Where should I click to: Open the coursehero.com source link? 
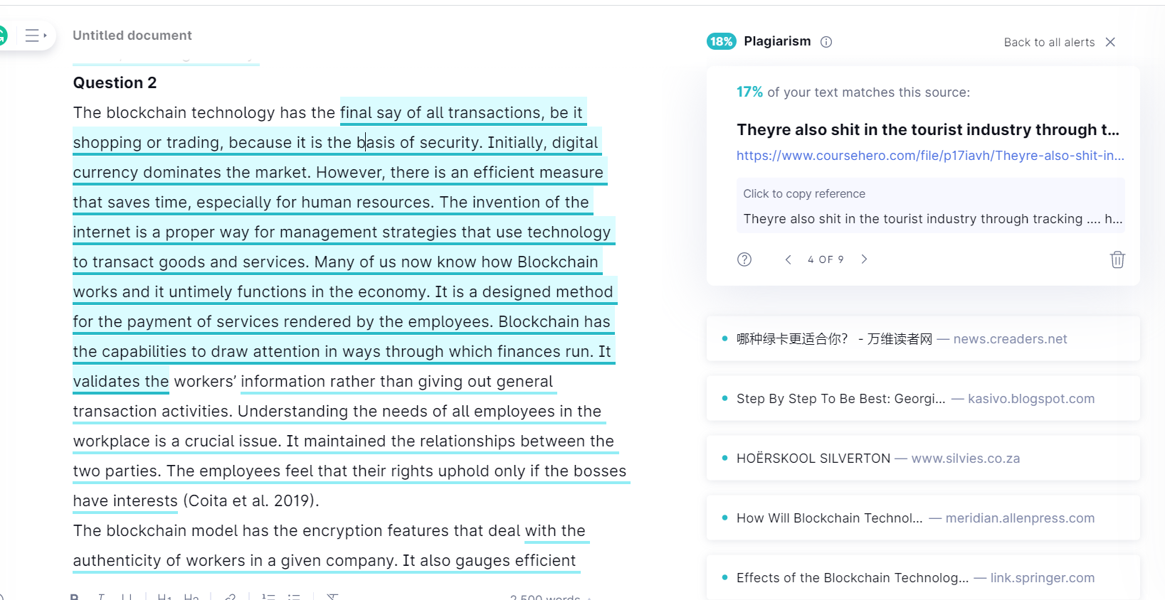(x=930, y=156)
